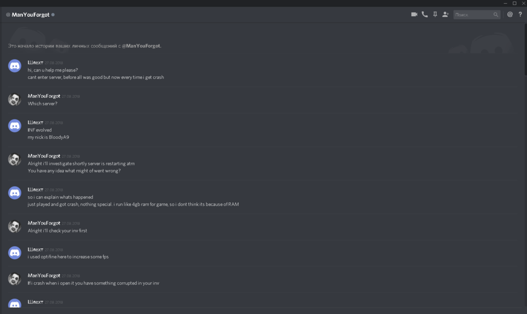The width and height of the screenshot is (527, 314).
Task: Click Шлехт username above "so i can explain"
Action: tap(35, 189)
